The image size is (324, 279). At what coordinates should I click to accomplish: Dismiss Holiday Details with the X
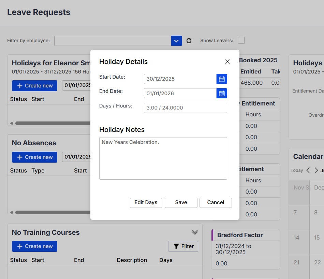227,62
